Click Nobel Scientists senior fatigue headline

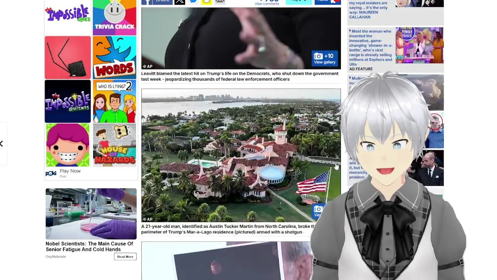point(89,247)
